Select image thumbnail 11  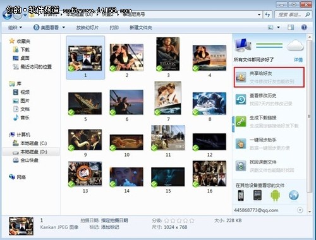[x=168, y=138]
